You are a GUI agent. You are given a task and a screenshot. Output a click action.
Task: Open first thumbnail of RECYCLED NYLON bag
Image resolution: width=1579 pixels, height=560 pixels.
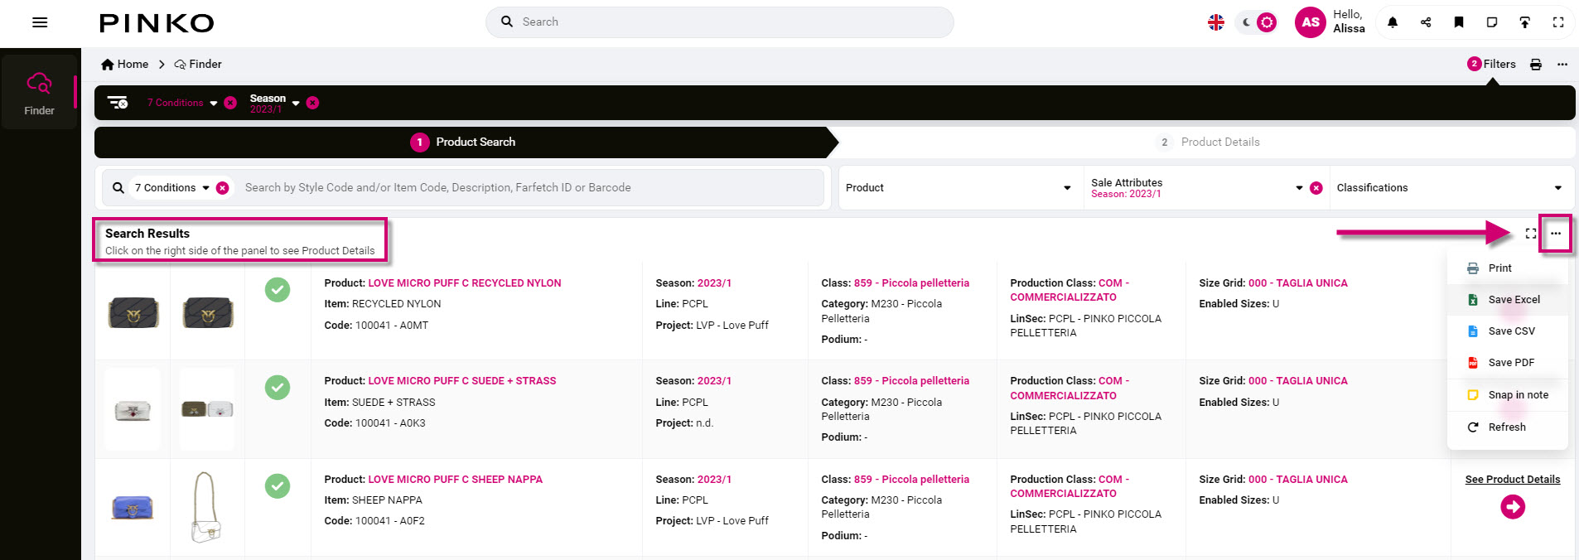click(x=133, y=312)
